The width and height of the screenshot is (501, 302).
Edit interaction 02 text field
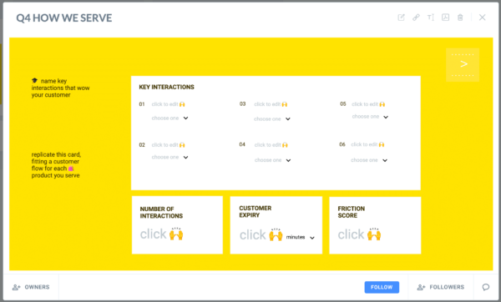(x=169, y=145)
